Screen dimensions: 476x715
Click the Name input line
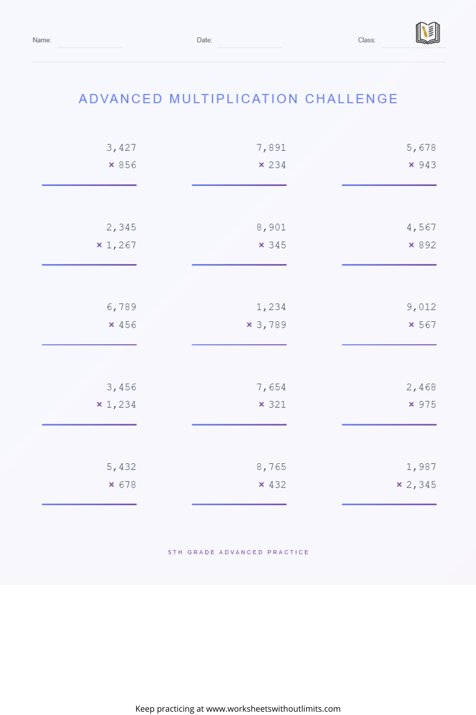(89, 43)
